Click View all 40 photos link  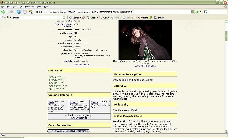coord(145,66)
